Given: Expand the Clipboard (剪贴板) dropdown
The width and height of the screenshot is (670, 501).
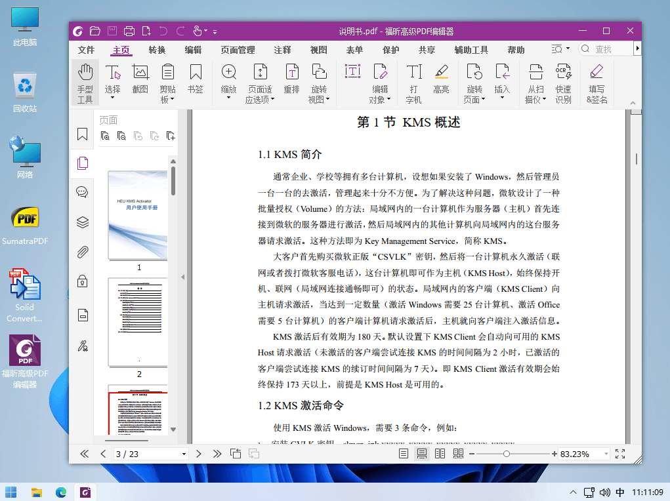Looking at the screenshot, I should 172,99.
